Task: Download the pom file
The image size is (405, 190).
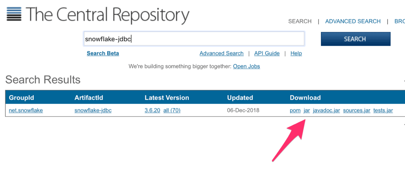Action: coord(295,110)
